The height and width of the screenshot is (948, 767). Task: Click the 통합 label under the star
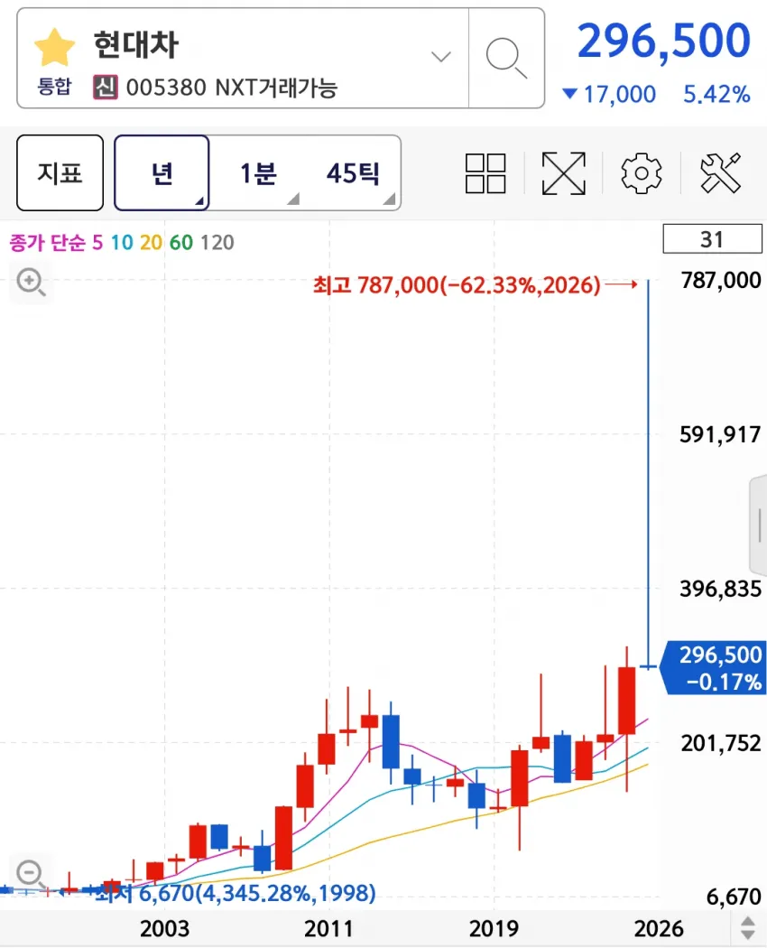(54, 87)
